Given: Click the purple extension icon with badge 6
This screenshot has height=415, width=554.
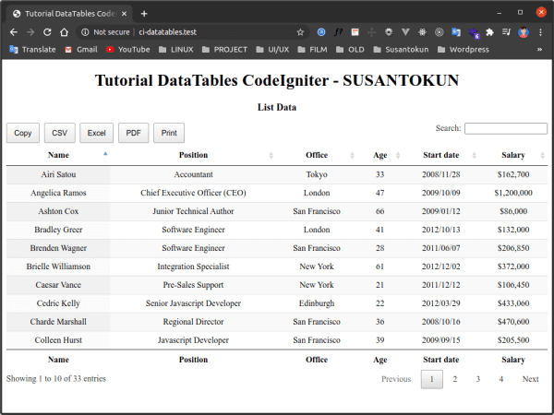Looking at the screenshot, I should (x=474, y=33).
